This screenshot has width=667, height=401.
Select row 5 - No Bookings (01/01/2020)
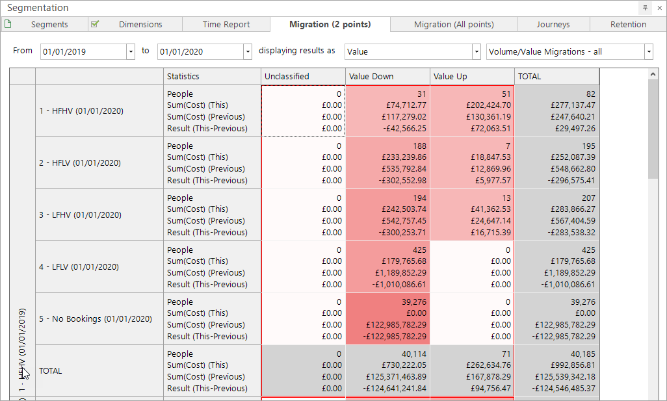[99, 319]
